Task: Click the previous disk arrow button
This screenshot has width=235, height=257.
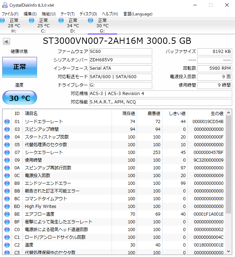Action: 6,42
